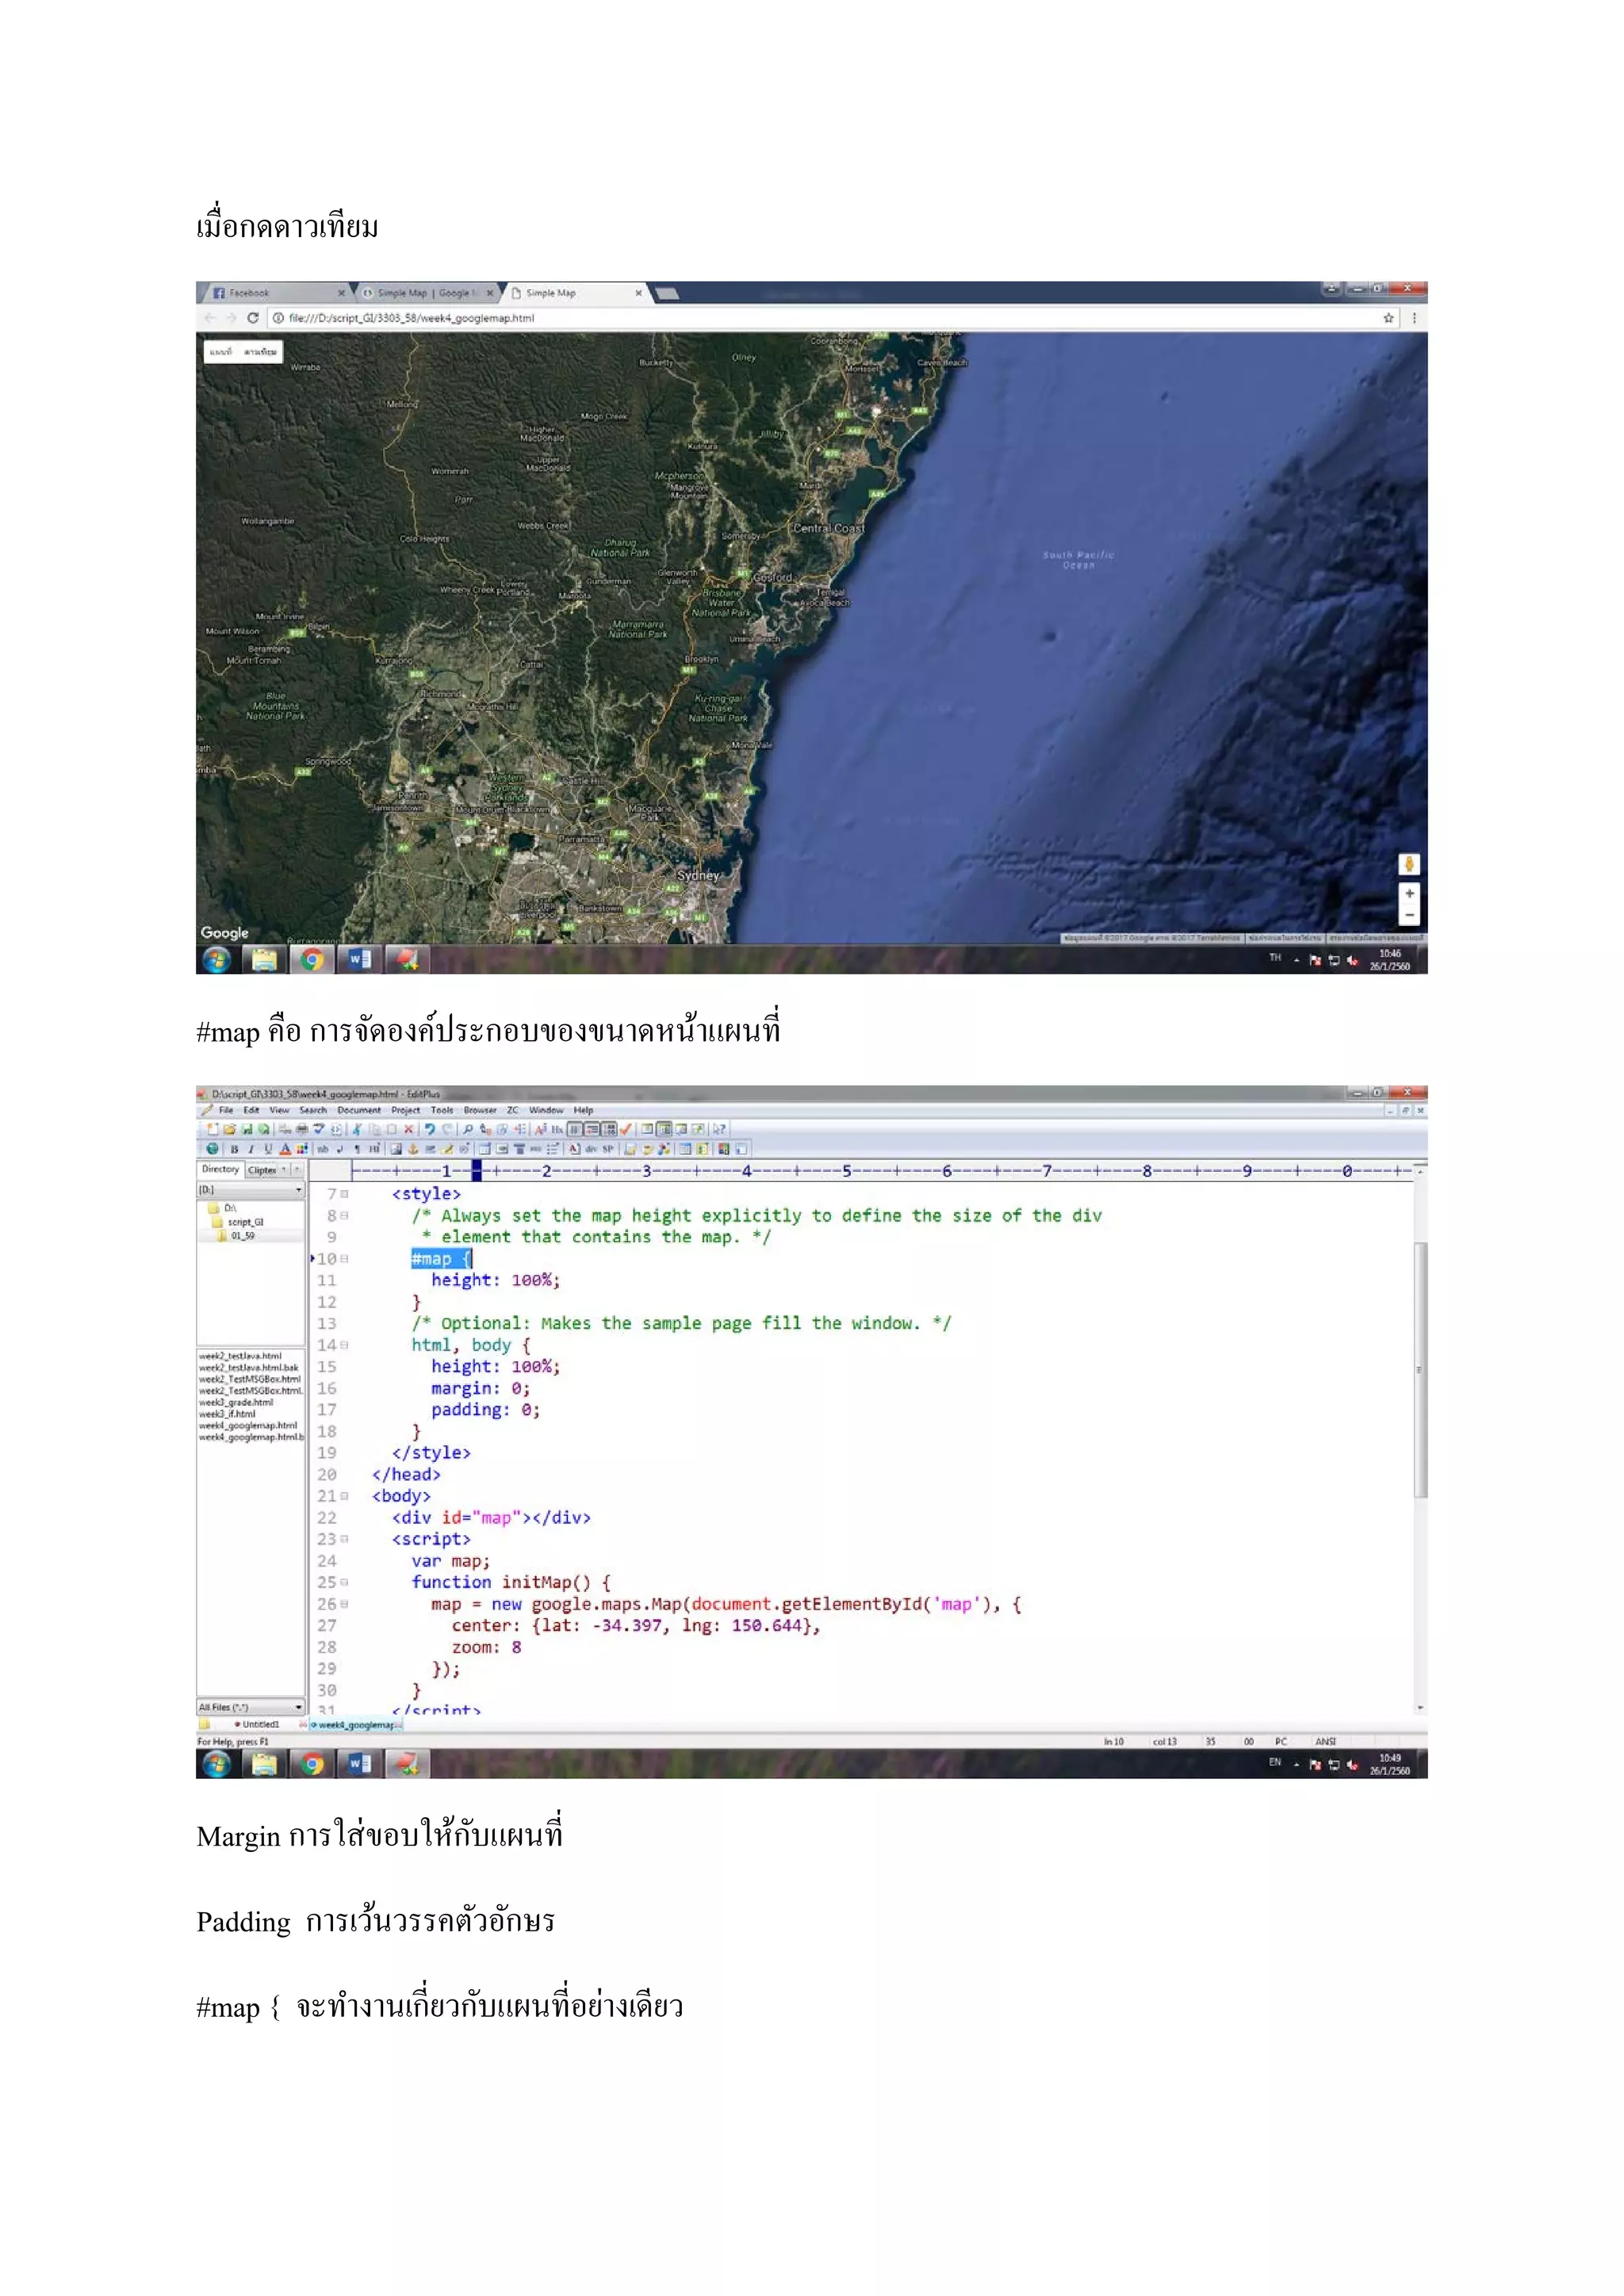This screenshot has width=1624, height=2296.
Task: Open the All Files filter dropdown
Action: (250, 1707)
